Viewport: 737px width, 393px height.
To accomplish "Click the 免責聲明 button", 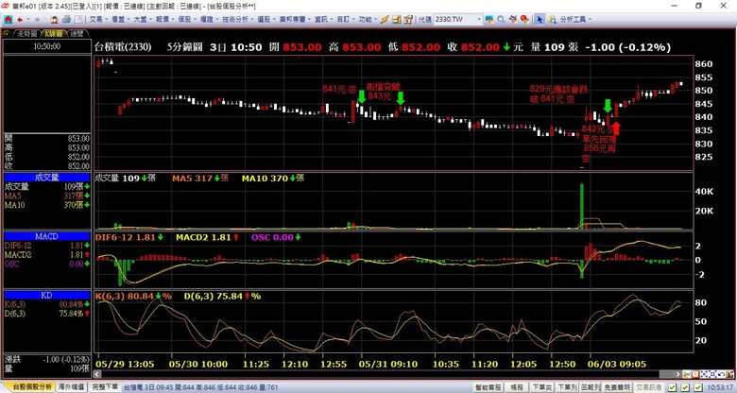I will tap(617, 387).
